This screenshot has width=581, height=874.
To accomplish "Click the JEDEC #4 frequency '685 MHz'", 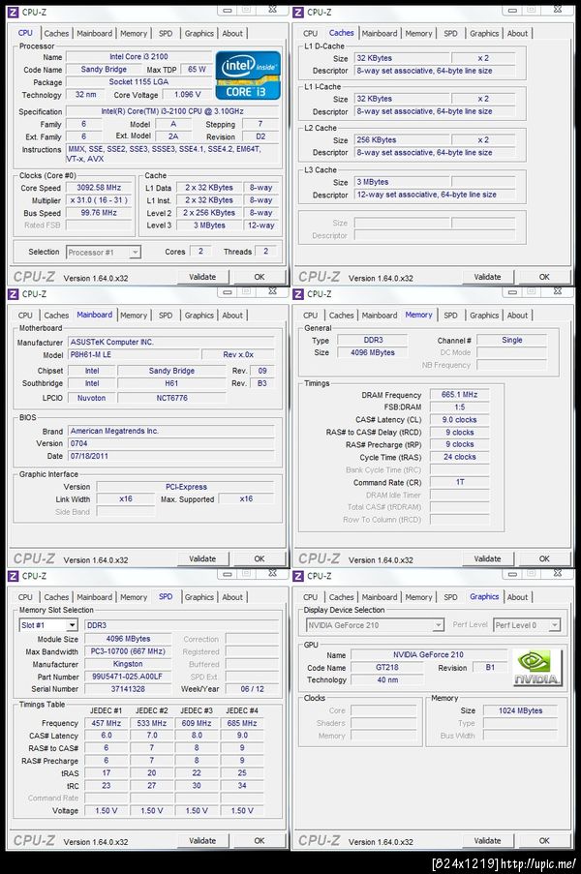I will [242, 724].
